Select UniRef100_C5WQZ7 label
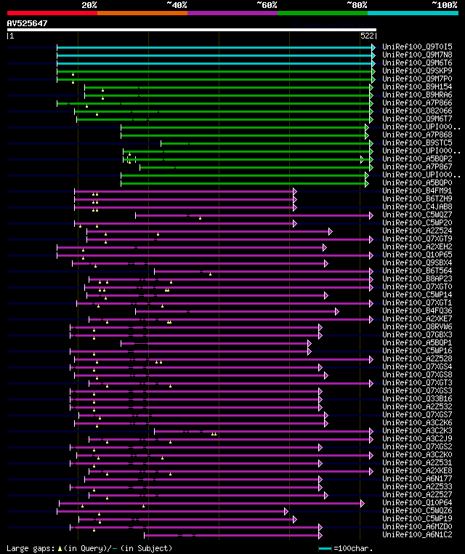The width and height of the screenshot is (465, 554). click(417, 214)
